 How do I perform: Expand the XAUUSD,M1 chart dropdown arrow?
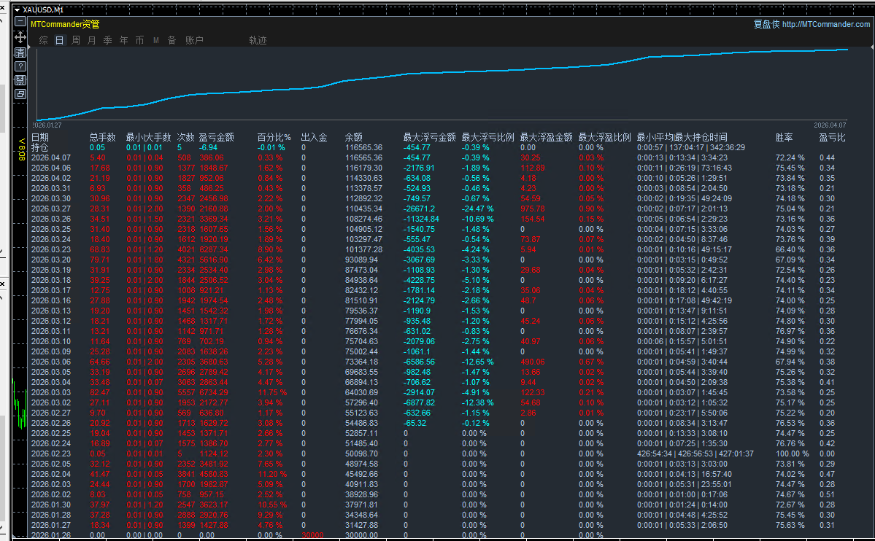pyautogui.click(x=16, y=9)
